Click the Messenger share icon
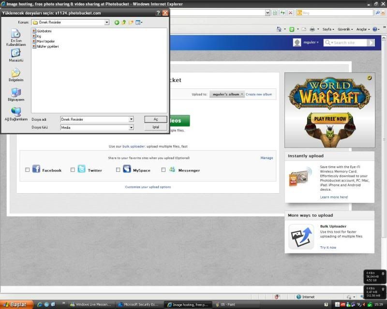 click(x=172, y=169)
